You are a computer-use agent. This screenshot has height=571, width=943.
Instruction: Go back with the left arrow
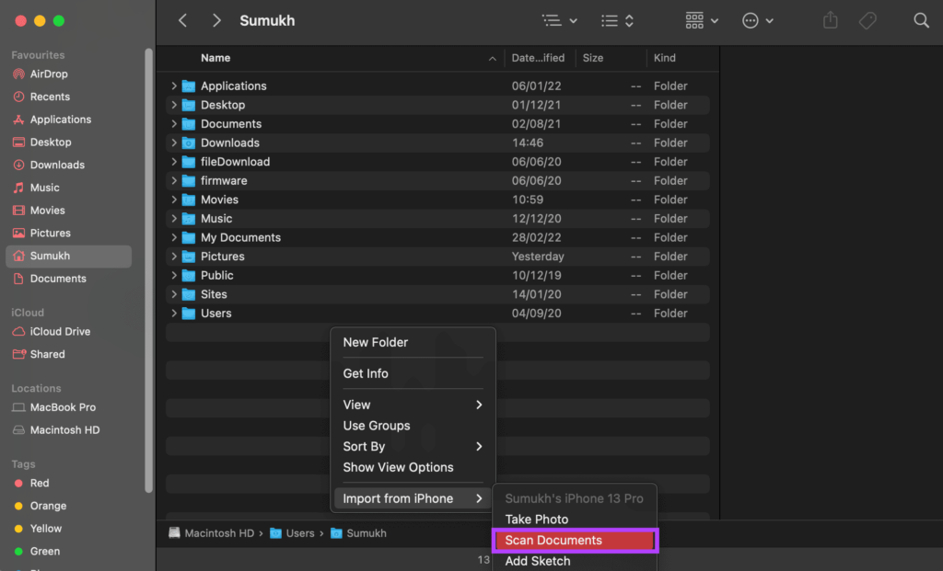183,20
